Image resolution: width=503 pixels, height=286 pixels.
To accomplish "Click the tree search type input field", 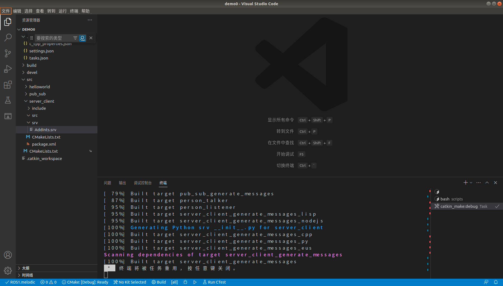I will (54, 38).
